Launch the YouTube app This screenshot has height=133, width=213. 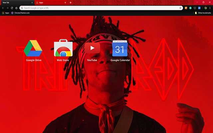93,48
